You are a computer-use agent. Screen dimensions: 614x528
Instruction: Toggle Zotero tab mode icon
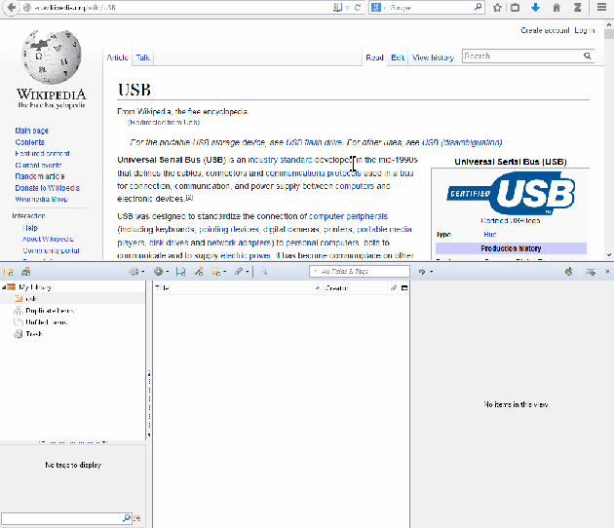click(591, 272)
